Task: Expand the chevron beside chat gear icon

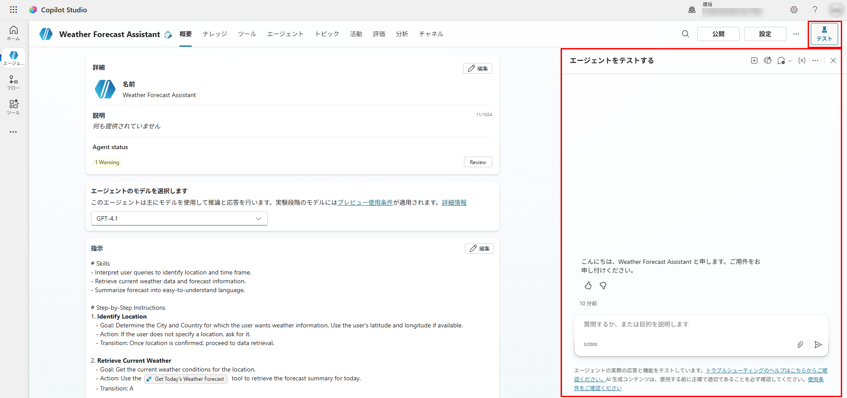Action: (x=790, y=61)
